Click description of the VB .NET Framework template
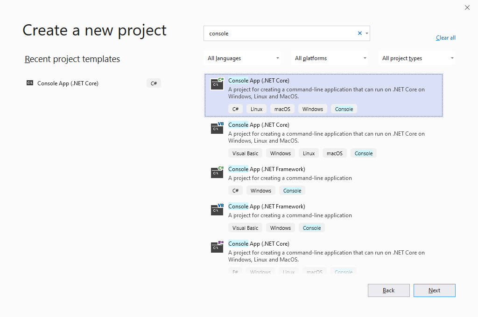The height and width of the screenshot is (317, 478). (x=290, y=215)
